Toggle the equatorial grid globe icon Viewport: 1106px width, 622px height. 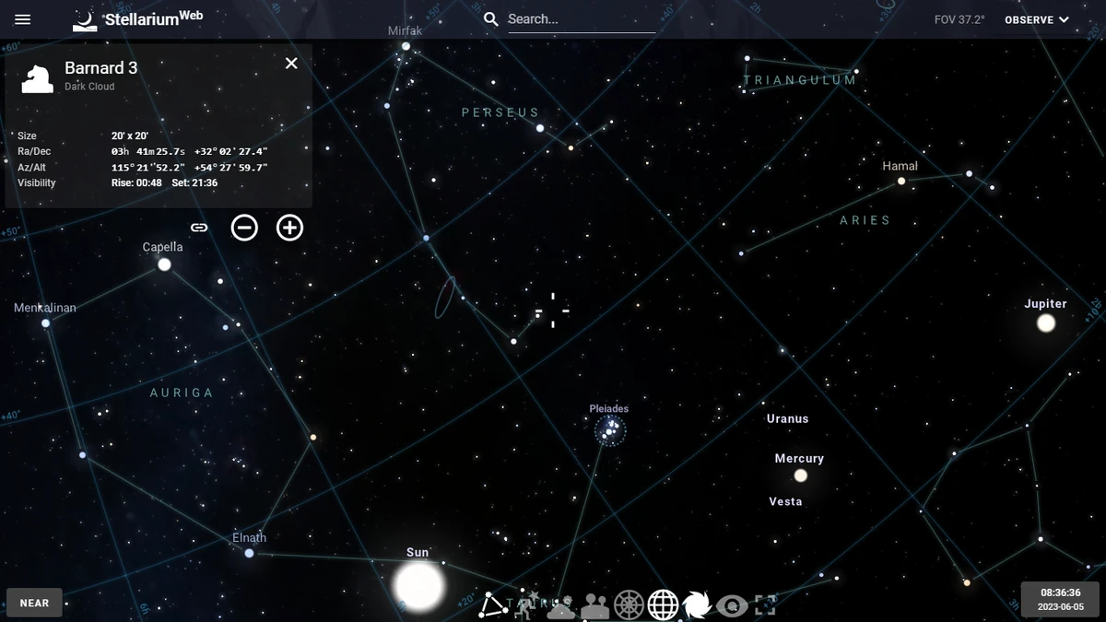pyautogui.click(x=662, y=605)
